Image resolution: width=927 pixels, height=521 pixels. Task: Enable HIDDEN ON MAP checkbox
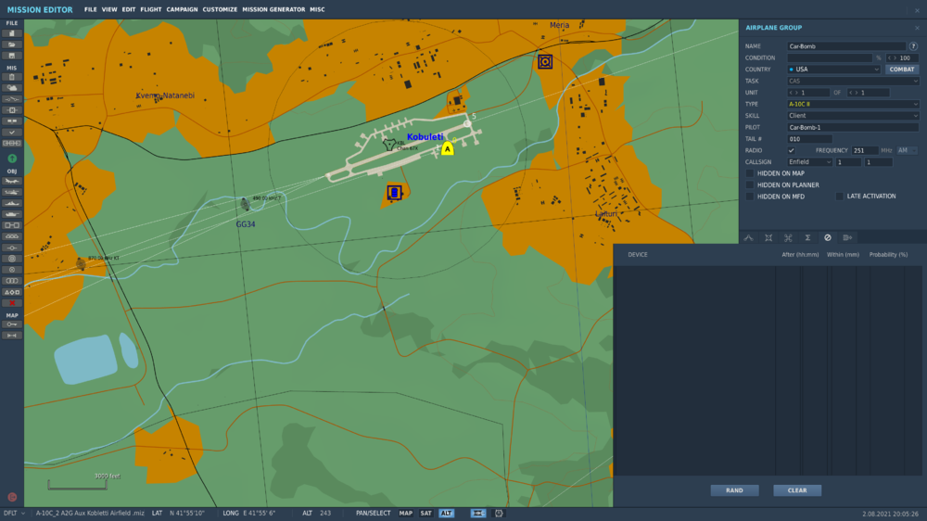(x=750, y=173)
